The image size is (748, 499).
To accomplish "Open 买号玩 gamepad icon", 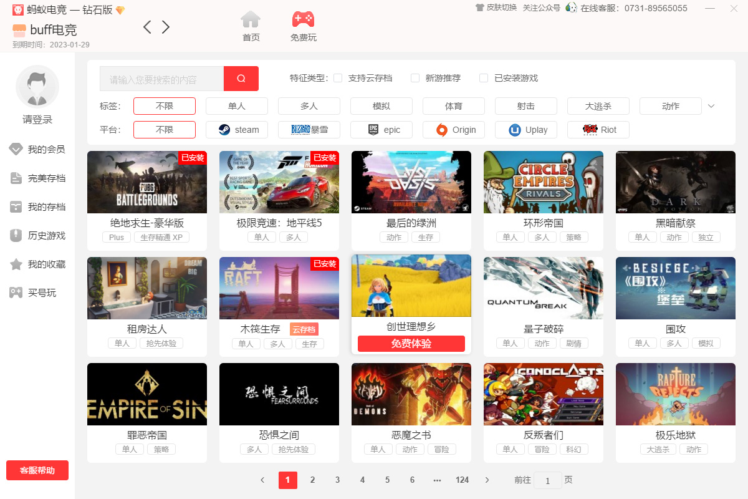I will pos(16,293).
